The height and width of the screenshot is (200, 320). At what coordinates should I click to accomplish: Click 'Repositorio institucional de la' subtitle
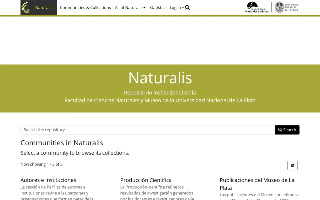(x=160, y=92)
